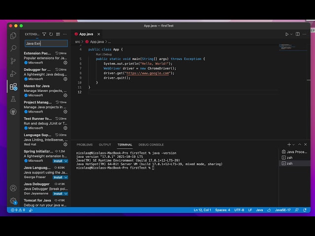Screen dimensions: 315x236
Task: Open the Search view in activity bar
Action: (13, 48)
